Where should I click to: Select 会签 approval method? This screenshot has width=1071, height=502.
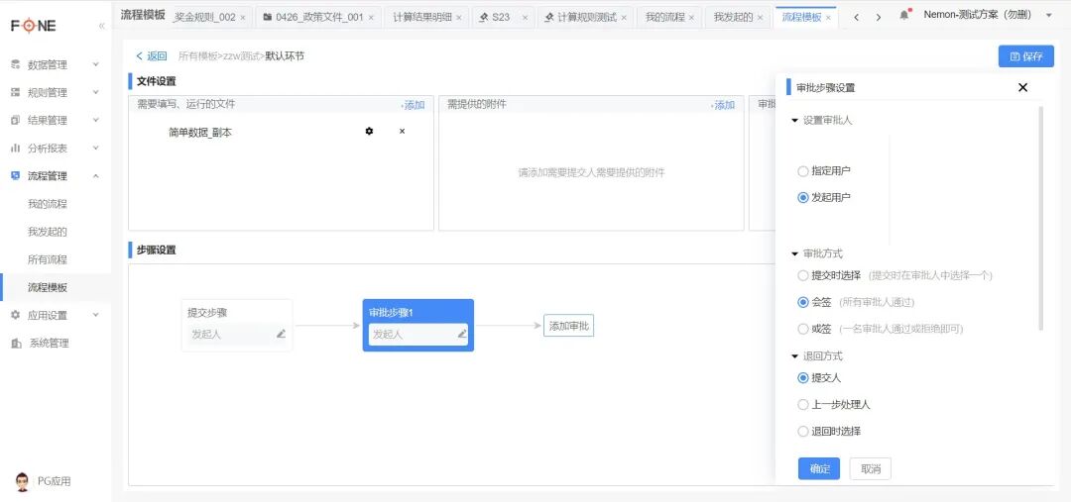point(803,302)
